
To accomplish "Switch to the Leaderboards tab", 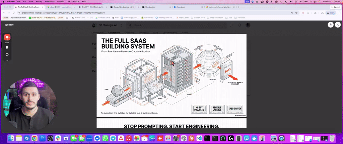I will (x=170, y=33).
